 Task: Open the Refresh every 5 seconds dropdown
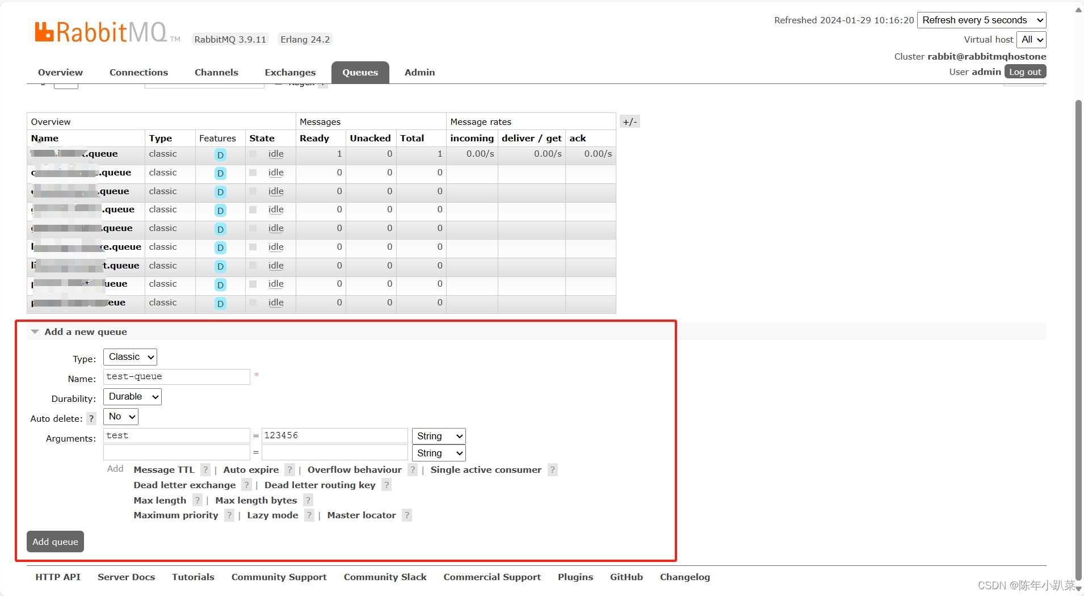(x=982, y=20)
